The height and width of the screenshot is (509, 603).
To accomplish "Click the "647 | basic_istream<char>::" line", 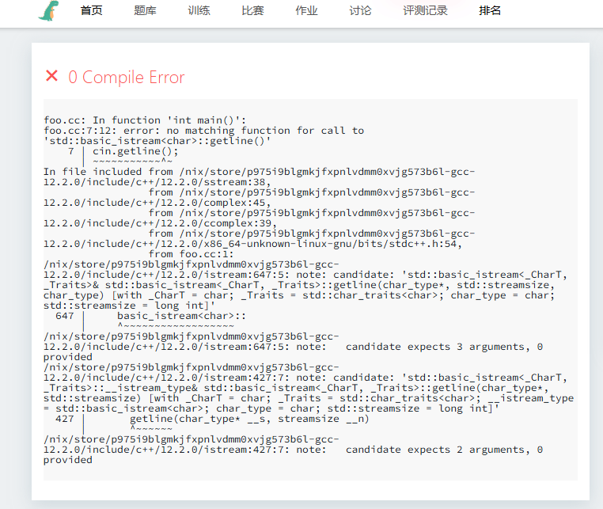I will point(150,316).
